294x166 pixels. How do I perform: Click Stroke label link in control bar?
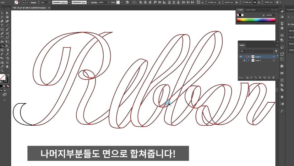[x=33, y=3]
